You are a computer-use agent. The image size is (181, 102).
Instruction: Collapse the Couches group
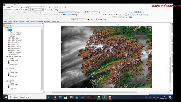(x=4, y=28)
